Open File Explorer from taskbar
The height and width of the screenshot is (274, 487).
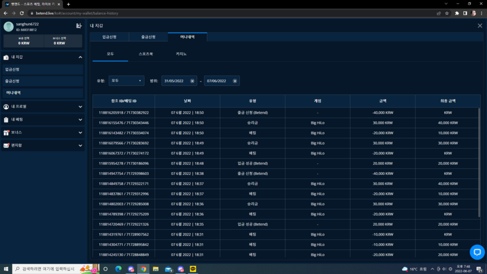(156, 269)
